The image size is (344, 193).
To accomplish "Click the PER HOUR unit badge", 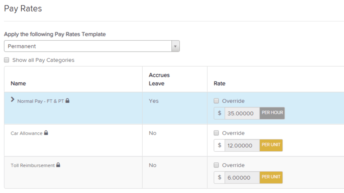I will pyautogui.click(x=272, y=113).
